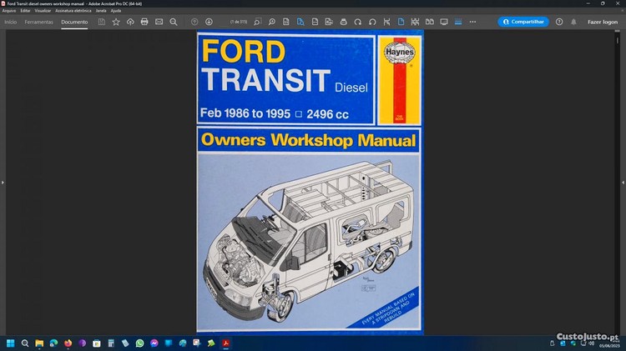626x351 pixels.
Task: Click the email envelope icon
Action: 159,22
